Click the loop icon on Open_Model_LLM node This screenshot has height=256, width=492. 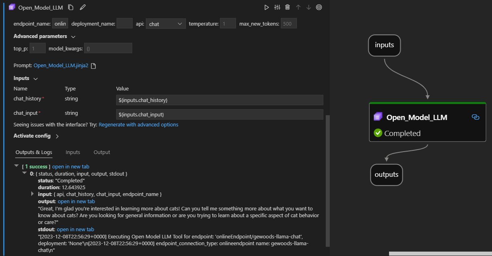pos(476,117)
